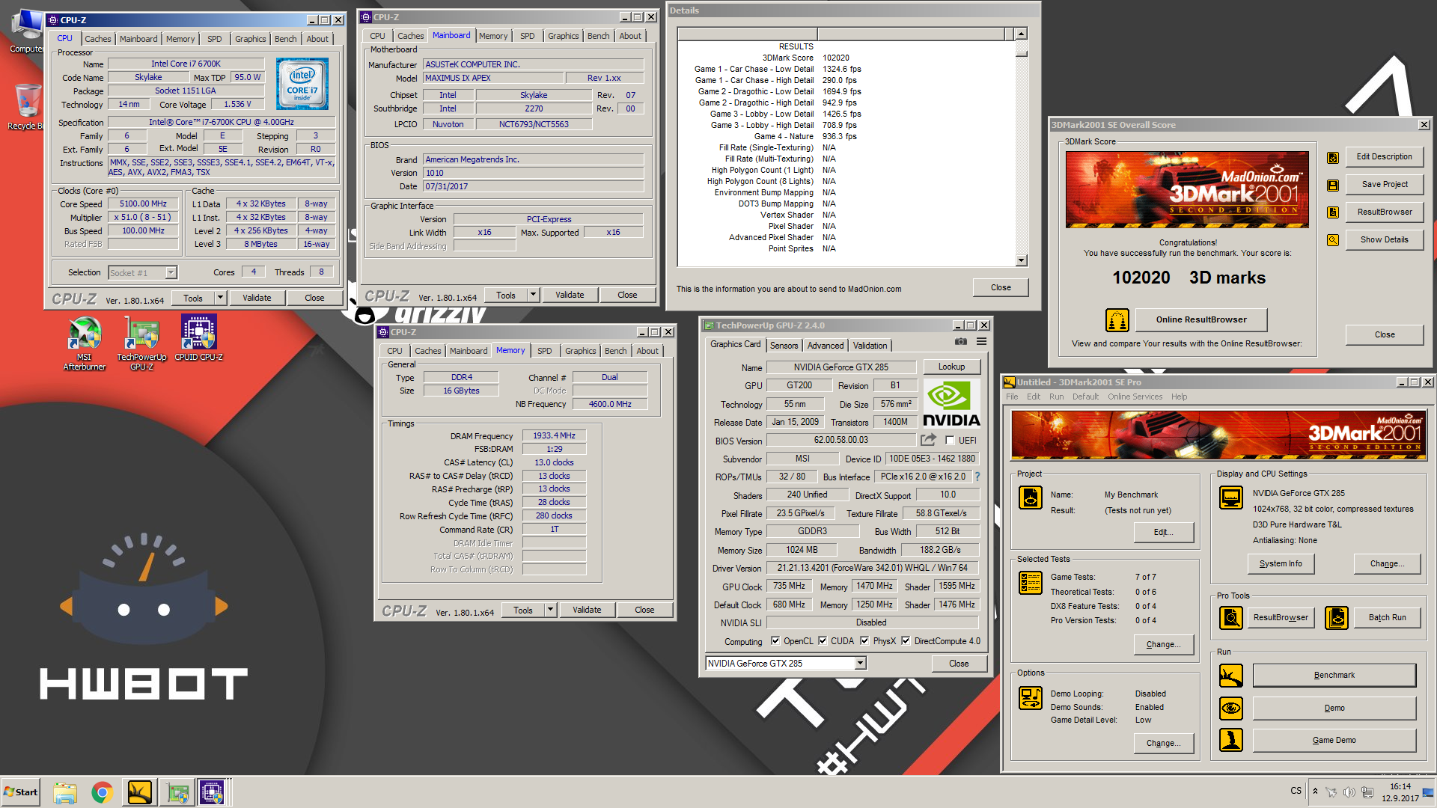Click BIOS version share/export icon

929,440
